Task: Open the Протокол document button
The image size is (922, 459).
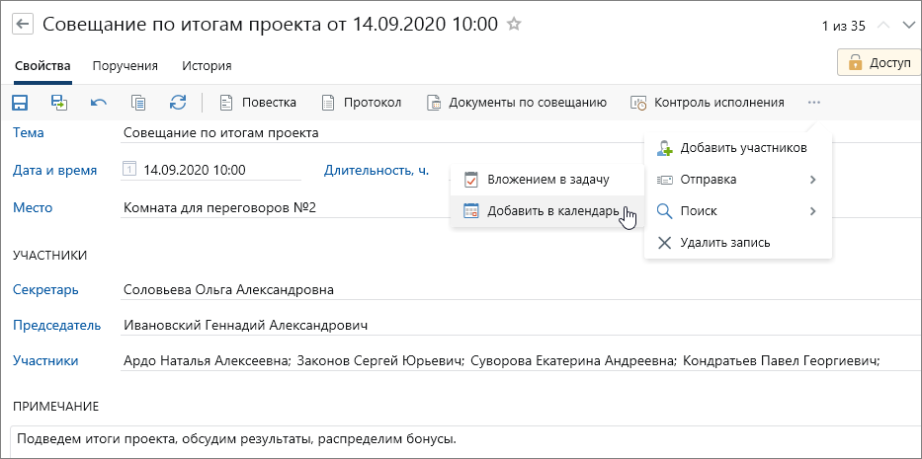Action: click(x=362, y=102)
